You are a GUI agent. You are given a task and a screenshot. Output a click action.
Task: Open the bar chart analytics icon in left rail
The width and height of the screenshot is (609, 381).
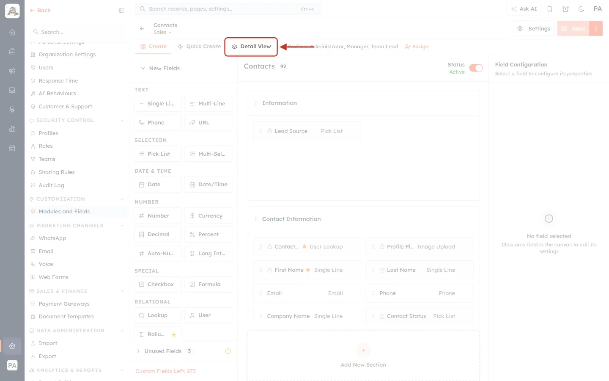tap(12, 129)
